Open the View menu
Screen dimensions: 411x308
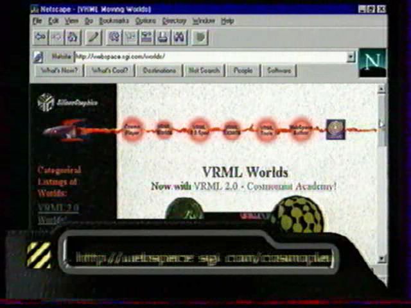pyautogui.click(x=71, y=21)
